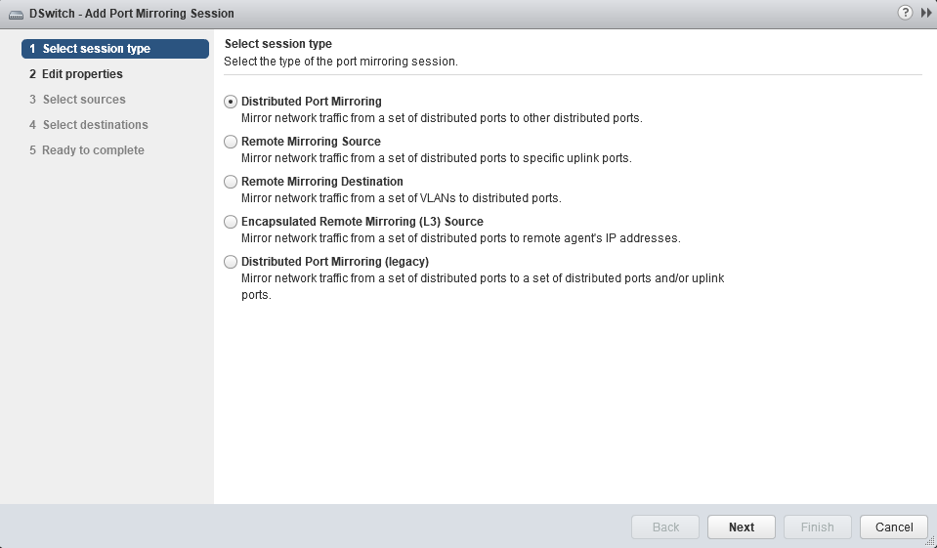Click the Finish button
This screenshot has height=548, width=937.
817,527
